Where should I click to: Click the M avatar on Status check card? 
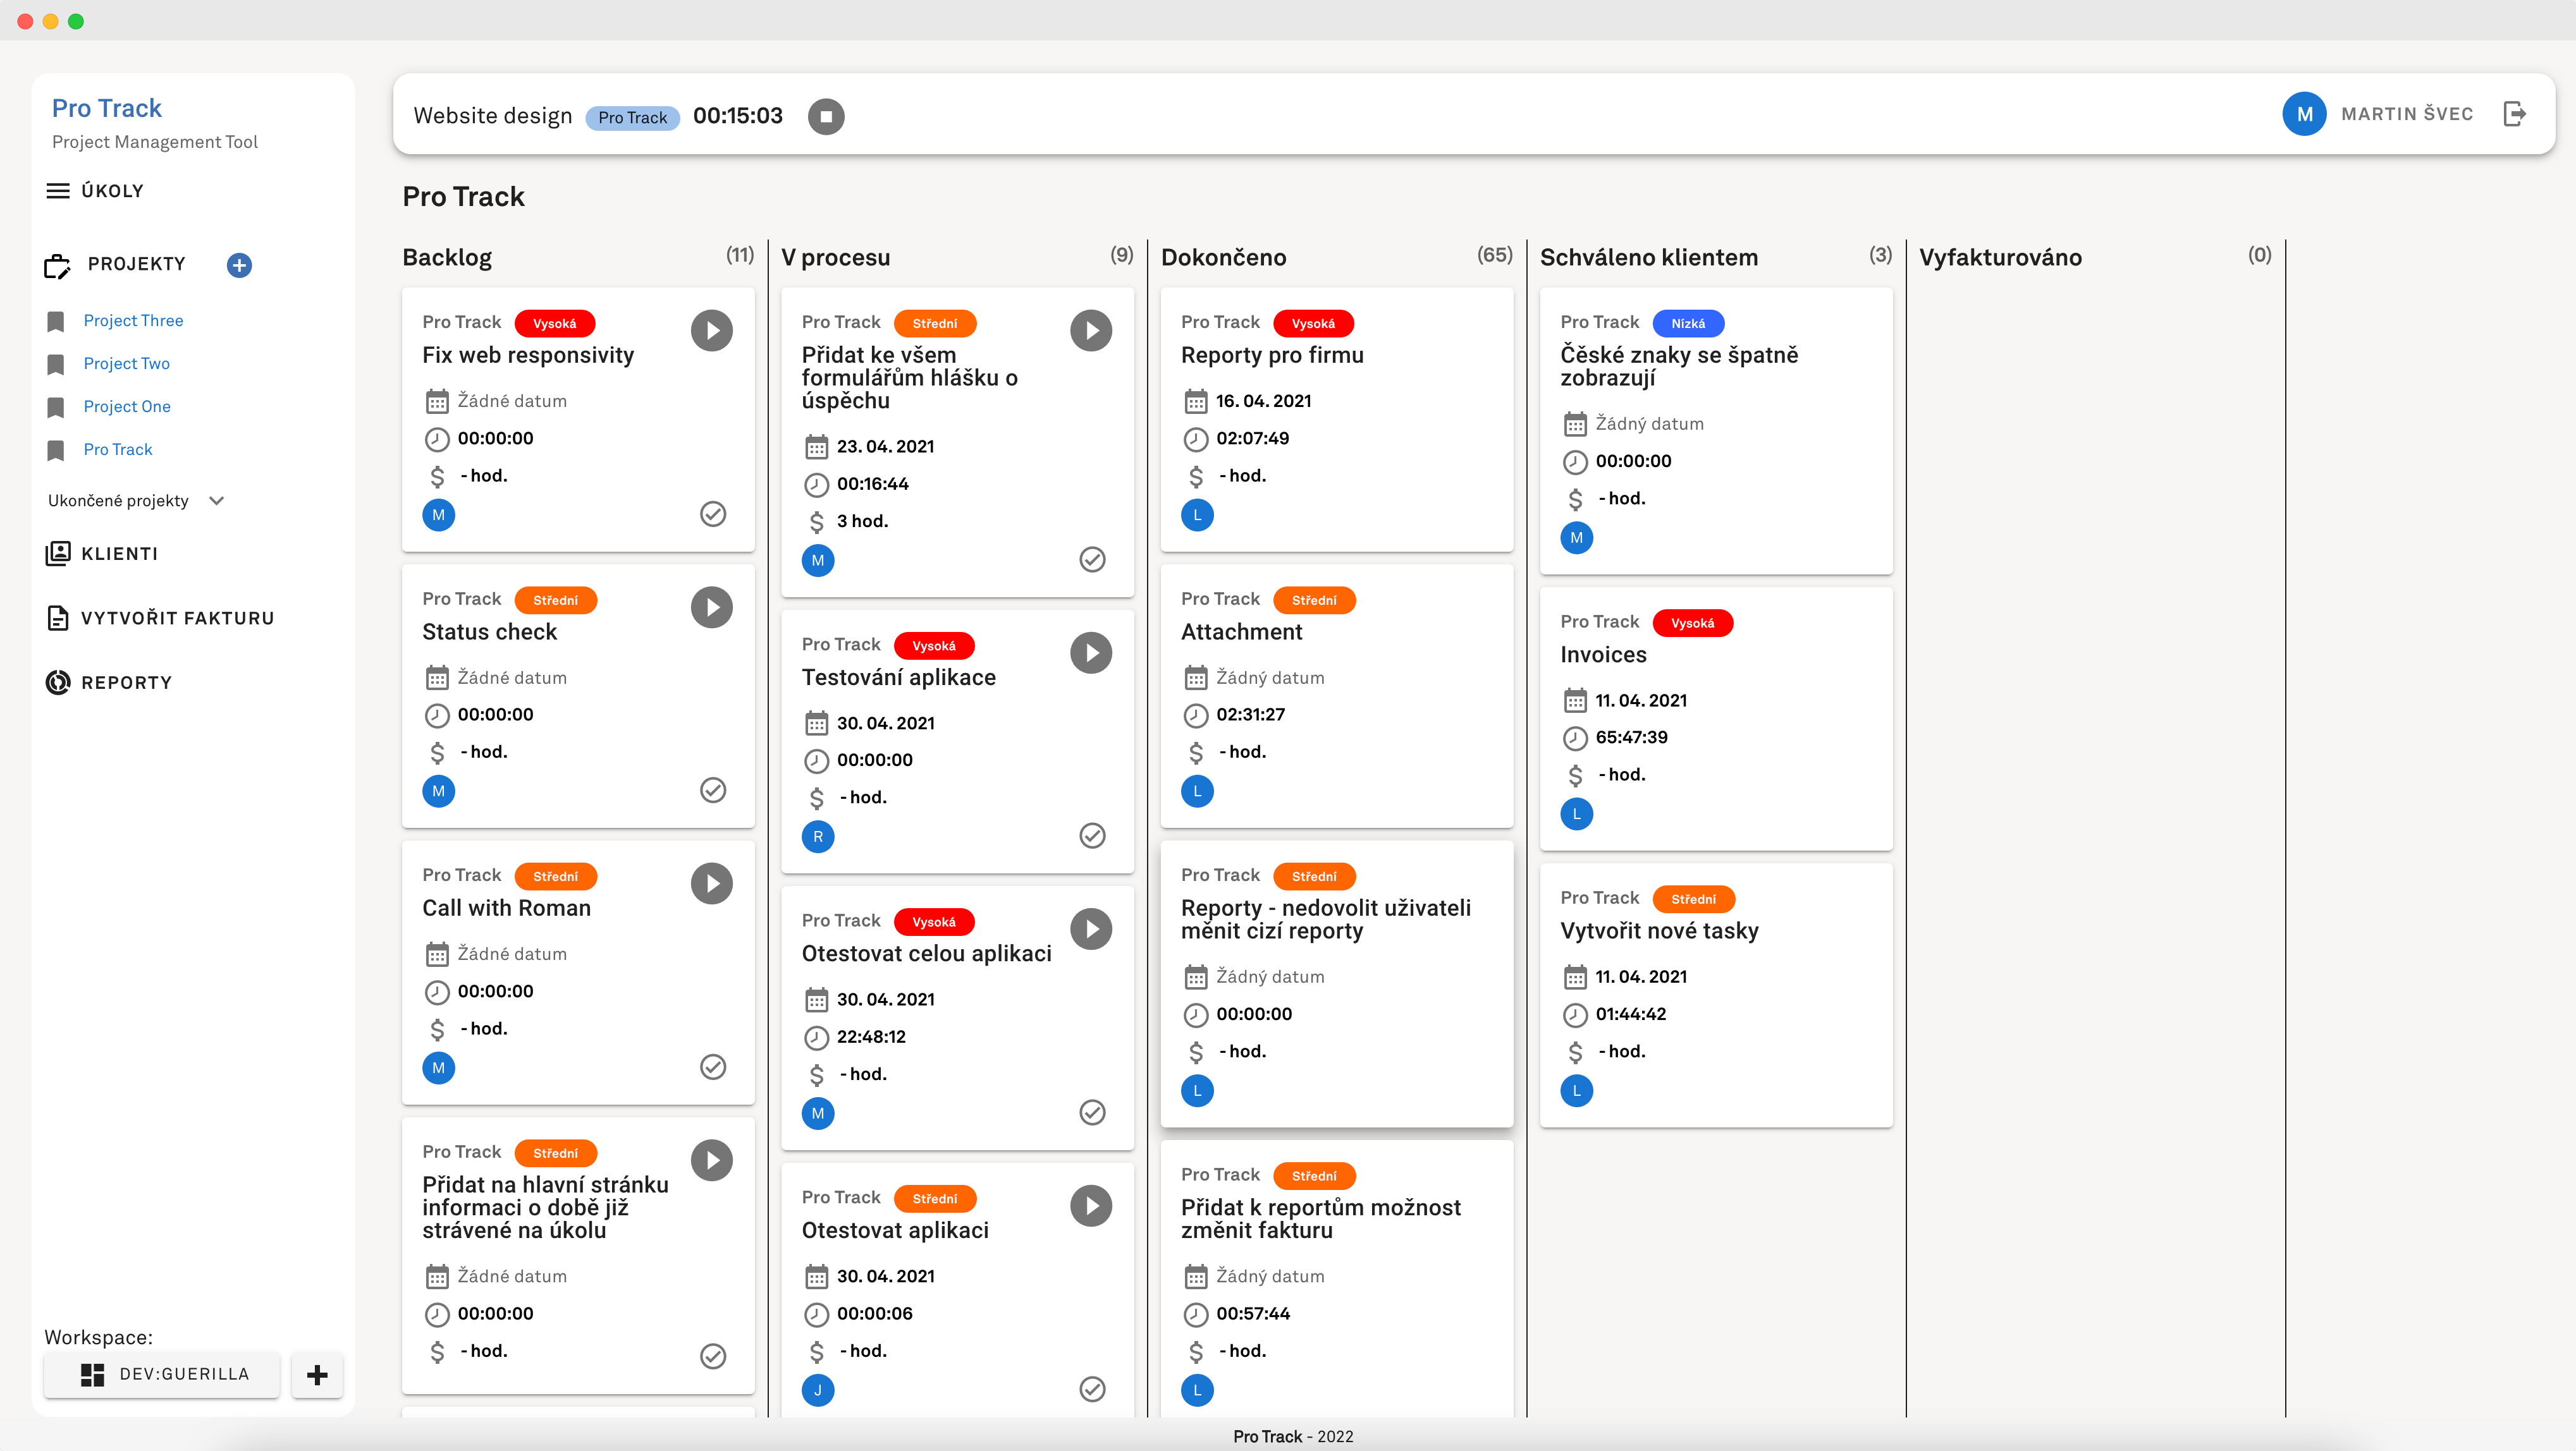point(438,791)
